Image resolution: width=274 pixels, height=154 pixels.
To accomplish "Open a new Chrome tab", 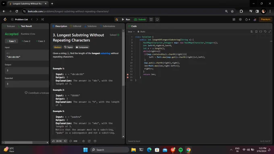I will click(x=52, y=4).
